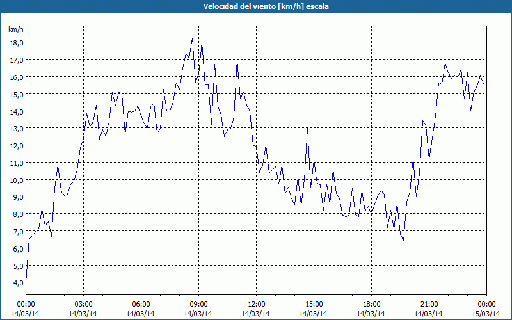The height and width of the screenshot is (320, 512).
Task: Choose the 6,0 y-axis label
Action: pos(18,249)
